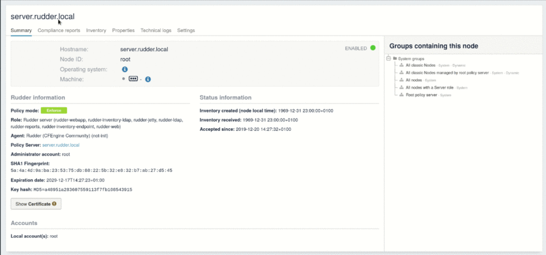Viewport: 546px width, 255px height.
Task: Click the Machine row info icon
Action: tap(147, 79)
